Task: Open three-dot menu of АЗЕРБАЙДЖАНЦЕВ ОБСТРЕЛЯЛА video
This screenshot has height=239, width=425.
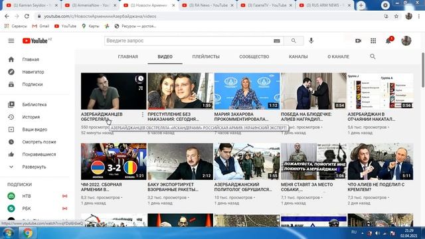Action: pyautogui.click(x=143, y=114)
